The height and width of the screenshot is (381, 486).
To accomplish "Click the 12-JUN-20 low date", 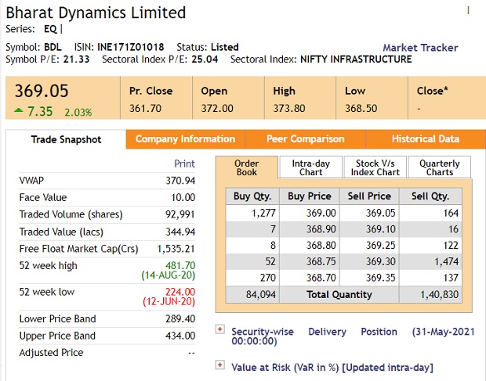I will click(x=169, y=301).
